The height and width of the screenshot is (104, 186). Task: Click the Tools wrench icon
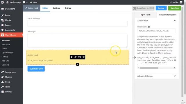pyautogui.click(x=3, y=87)
